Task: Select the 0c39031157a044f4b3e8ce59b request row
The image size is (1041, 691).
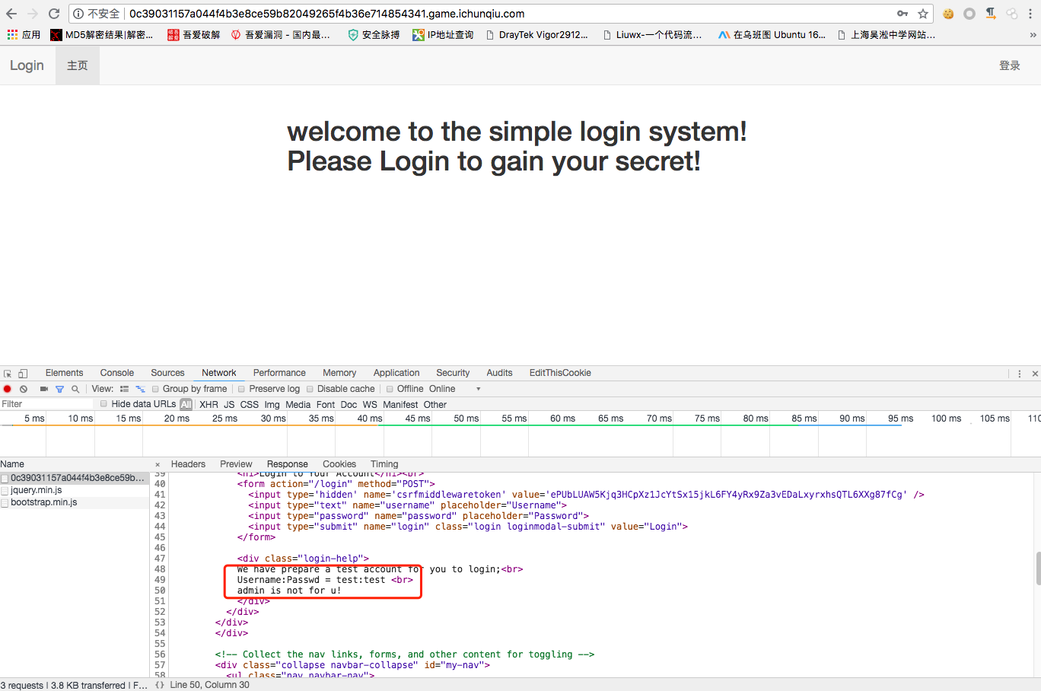Action: tap(75, 478)
